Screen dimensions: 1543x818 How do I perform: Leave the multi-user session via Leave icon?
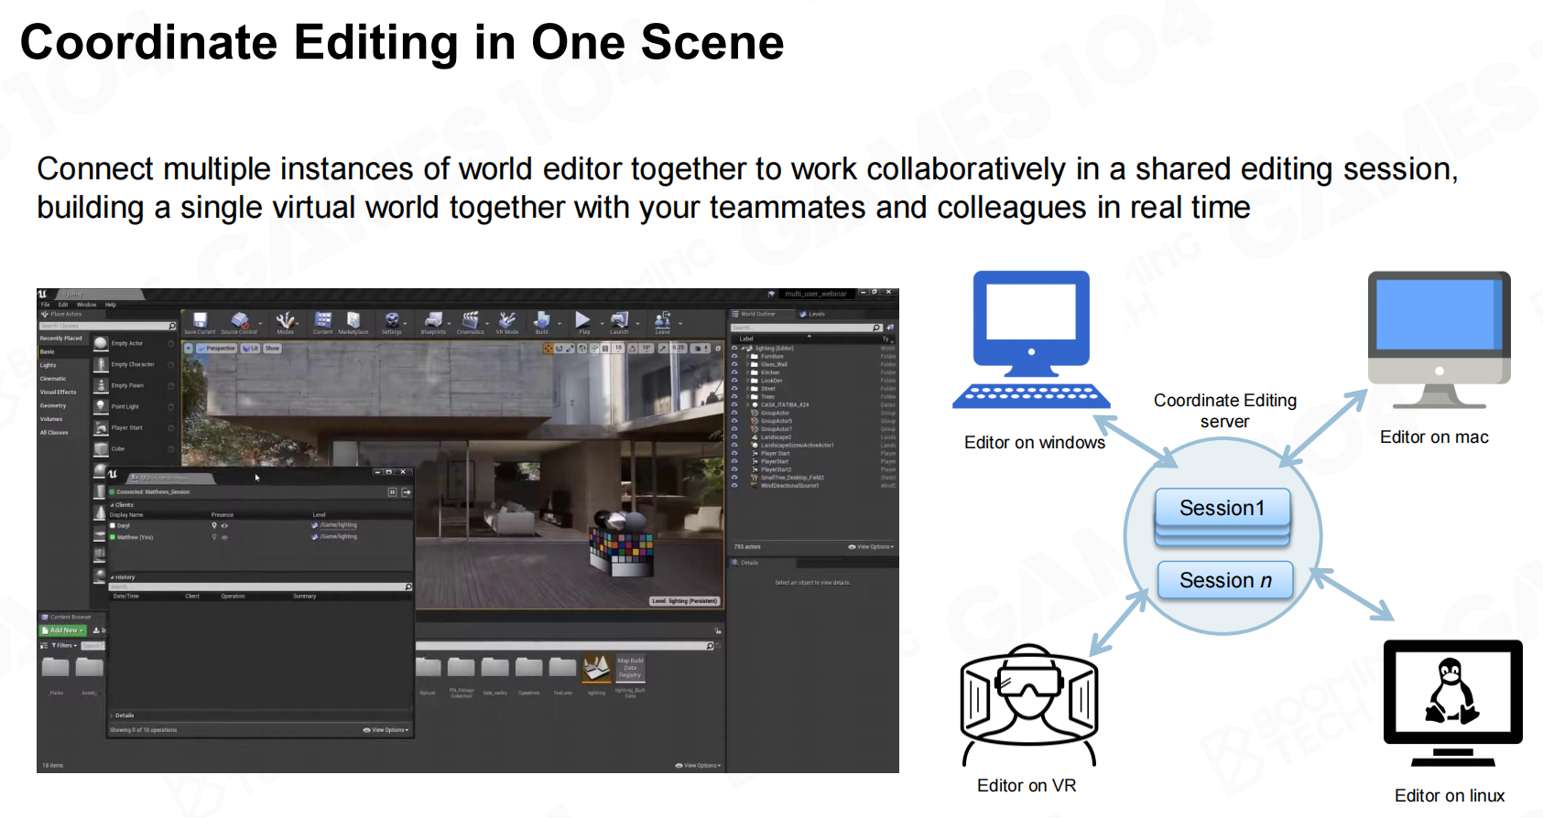point(662,320)
